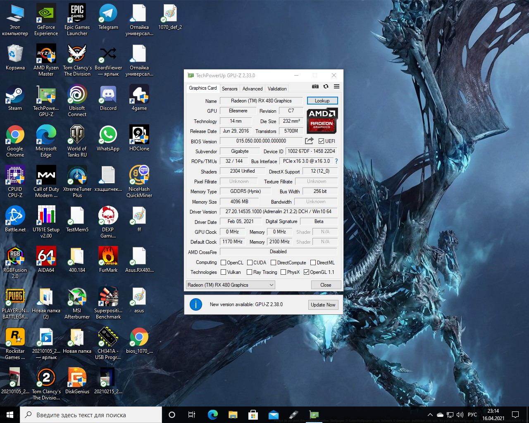Switch to the Validation tab
The height and width of the screenshot is (423, 529).
tap(277, 89)
